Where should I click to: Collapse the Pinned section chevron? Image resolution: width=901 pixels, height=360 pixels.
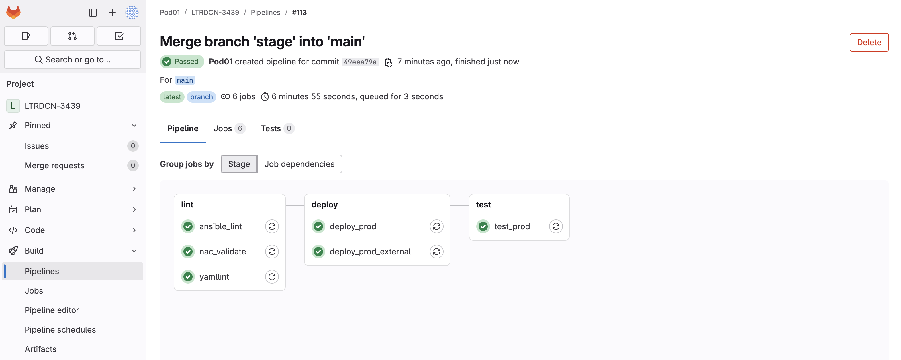(134, 125)
